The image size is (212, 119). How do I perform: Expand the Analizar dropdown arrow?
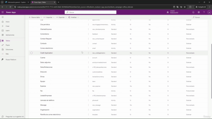click(78, 17)
